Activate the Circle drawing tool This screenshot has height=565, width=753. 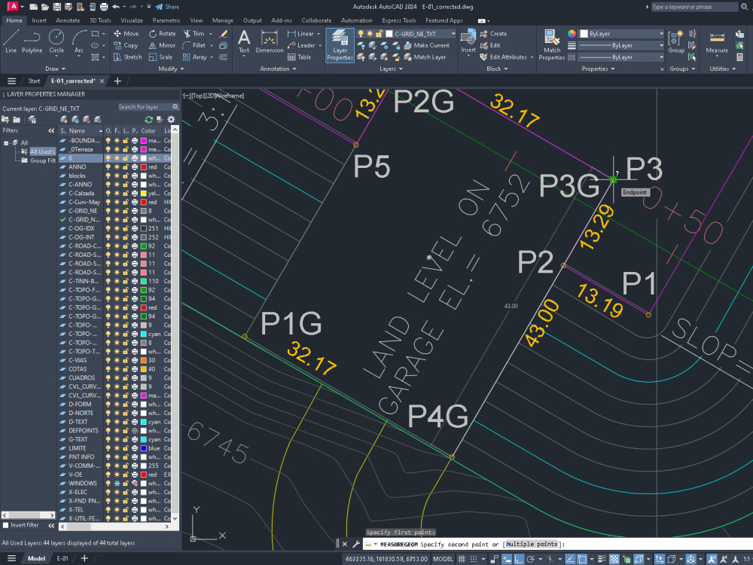(x=56, y=39)
